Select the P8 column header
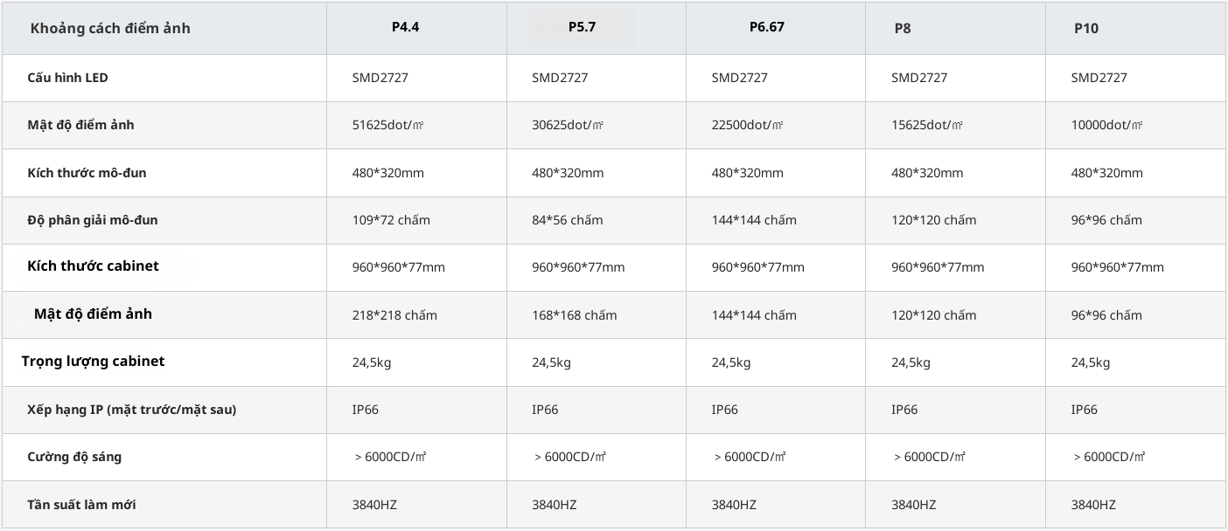Image resolution: width=1228 pixels, height=531 pixels. pyautogui.click(x=903, y=28)
